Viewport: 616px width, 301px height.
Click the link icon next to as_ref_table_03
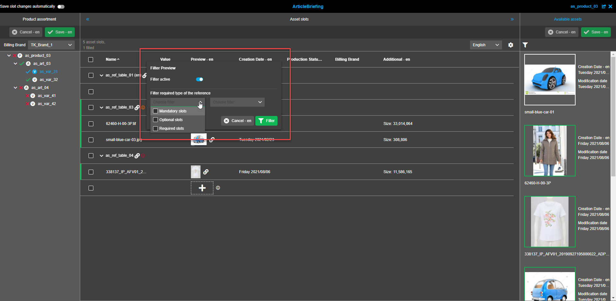137,107
